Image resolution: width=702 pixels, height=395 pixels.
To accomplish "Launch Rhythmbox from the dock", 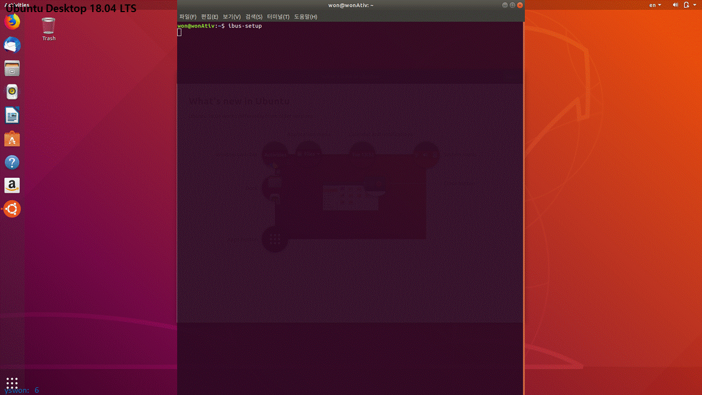I will pyautogui.click(x=12, y=92).
